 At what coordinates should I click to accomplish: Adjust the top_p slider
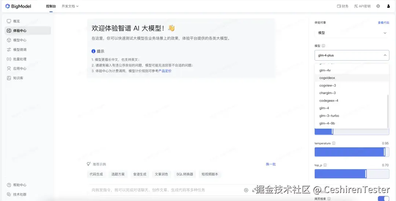point(352,174)
